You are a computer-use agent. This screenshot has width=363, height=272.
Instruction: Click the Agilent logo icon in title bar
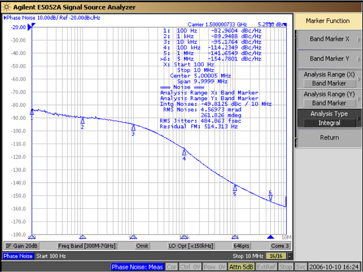pyautogui.click(x=7, y=7)
